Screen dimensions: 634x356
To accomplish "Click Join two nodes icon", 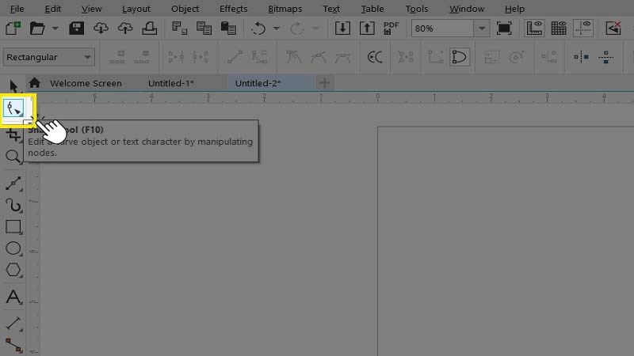I will click(176, 57).
